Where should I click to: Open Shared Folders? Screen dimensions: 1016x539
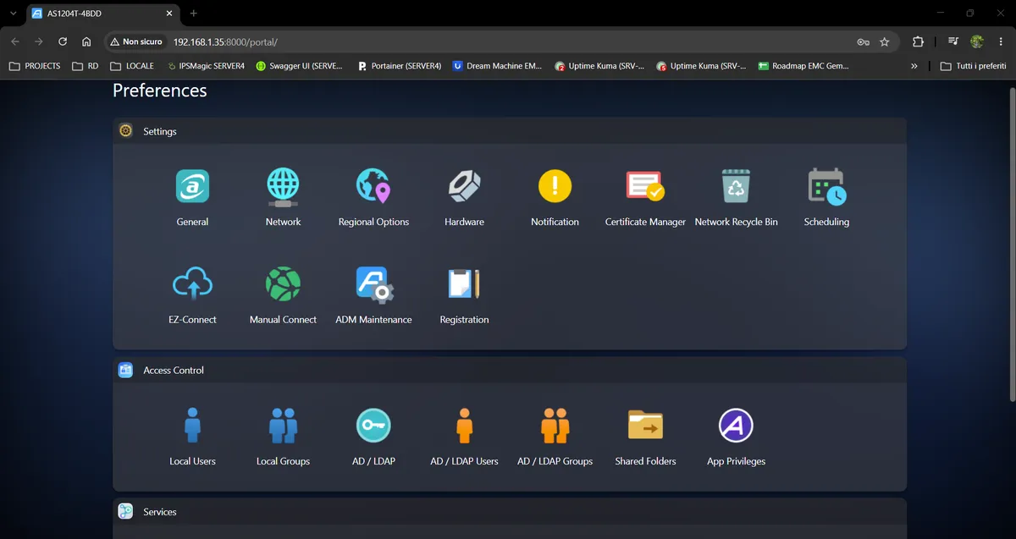tap(645, 426)
